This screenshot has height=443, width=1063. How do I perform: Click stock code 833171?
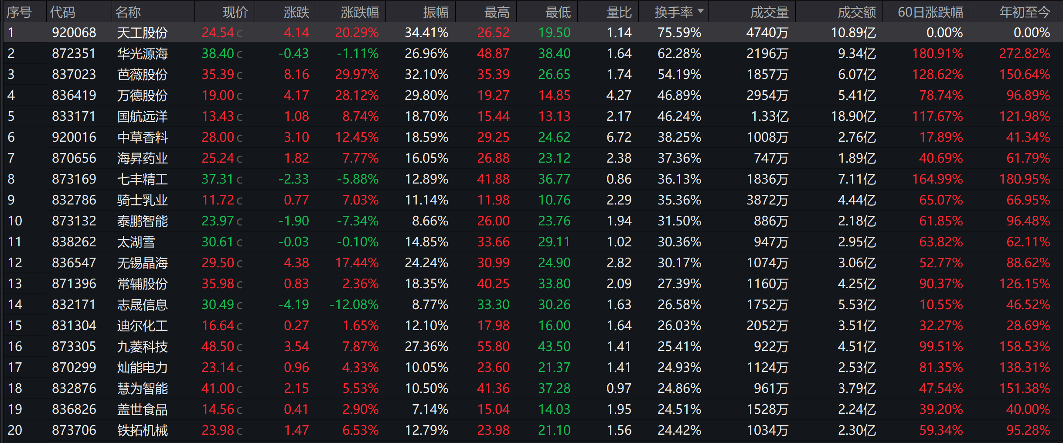(x=74, y=116)
